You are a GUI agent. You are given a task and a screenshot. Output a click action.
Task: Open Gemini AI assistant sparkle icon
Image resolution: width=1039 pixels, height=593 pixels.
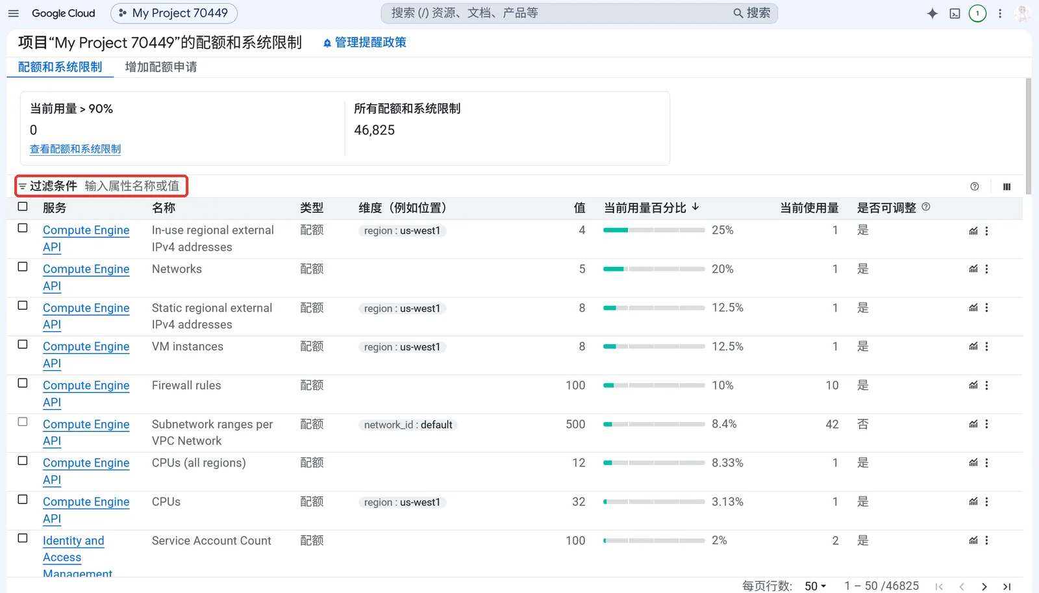click(x=933, y=13)
